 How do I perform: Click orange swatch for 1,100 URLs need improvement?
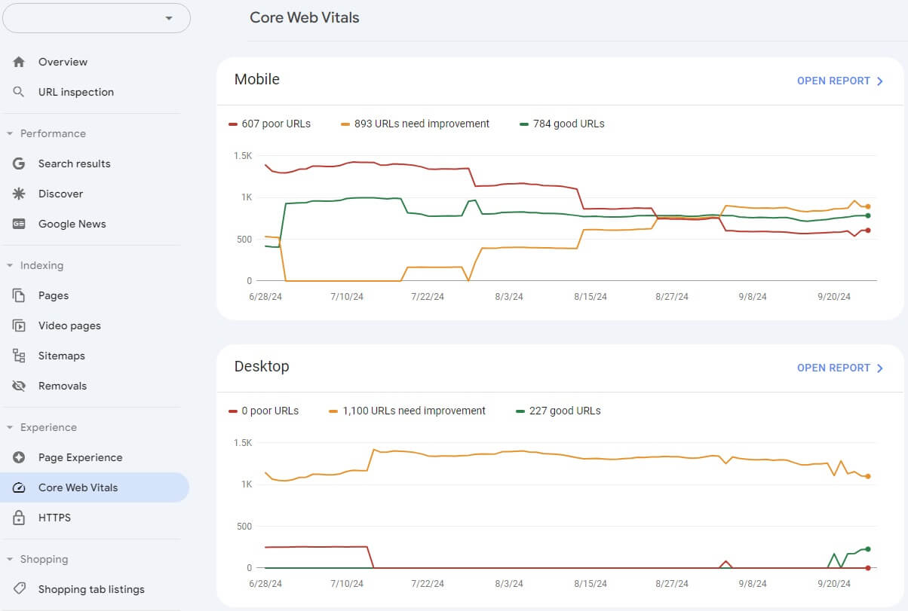pyautogui.click(x=334, y=411)
